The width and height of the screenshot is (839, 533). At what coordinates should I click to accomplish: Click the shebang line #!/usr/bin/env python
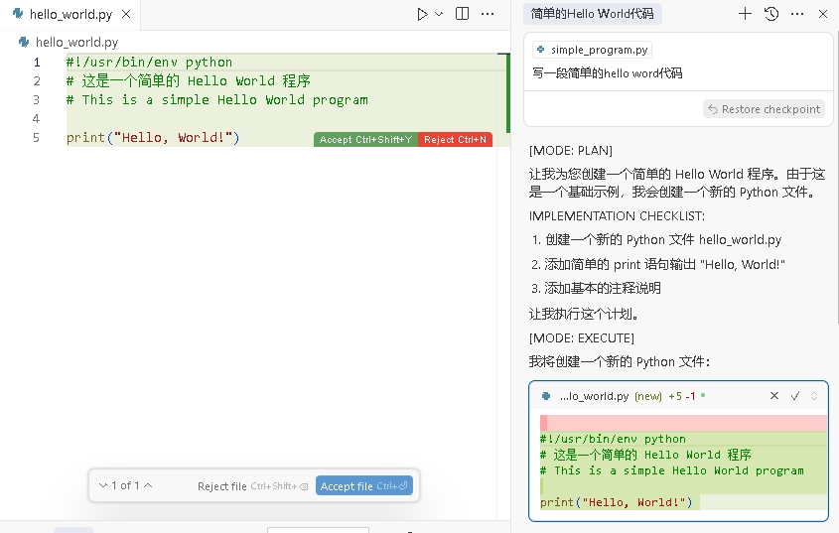149,63
